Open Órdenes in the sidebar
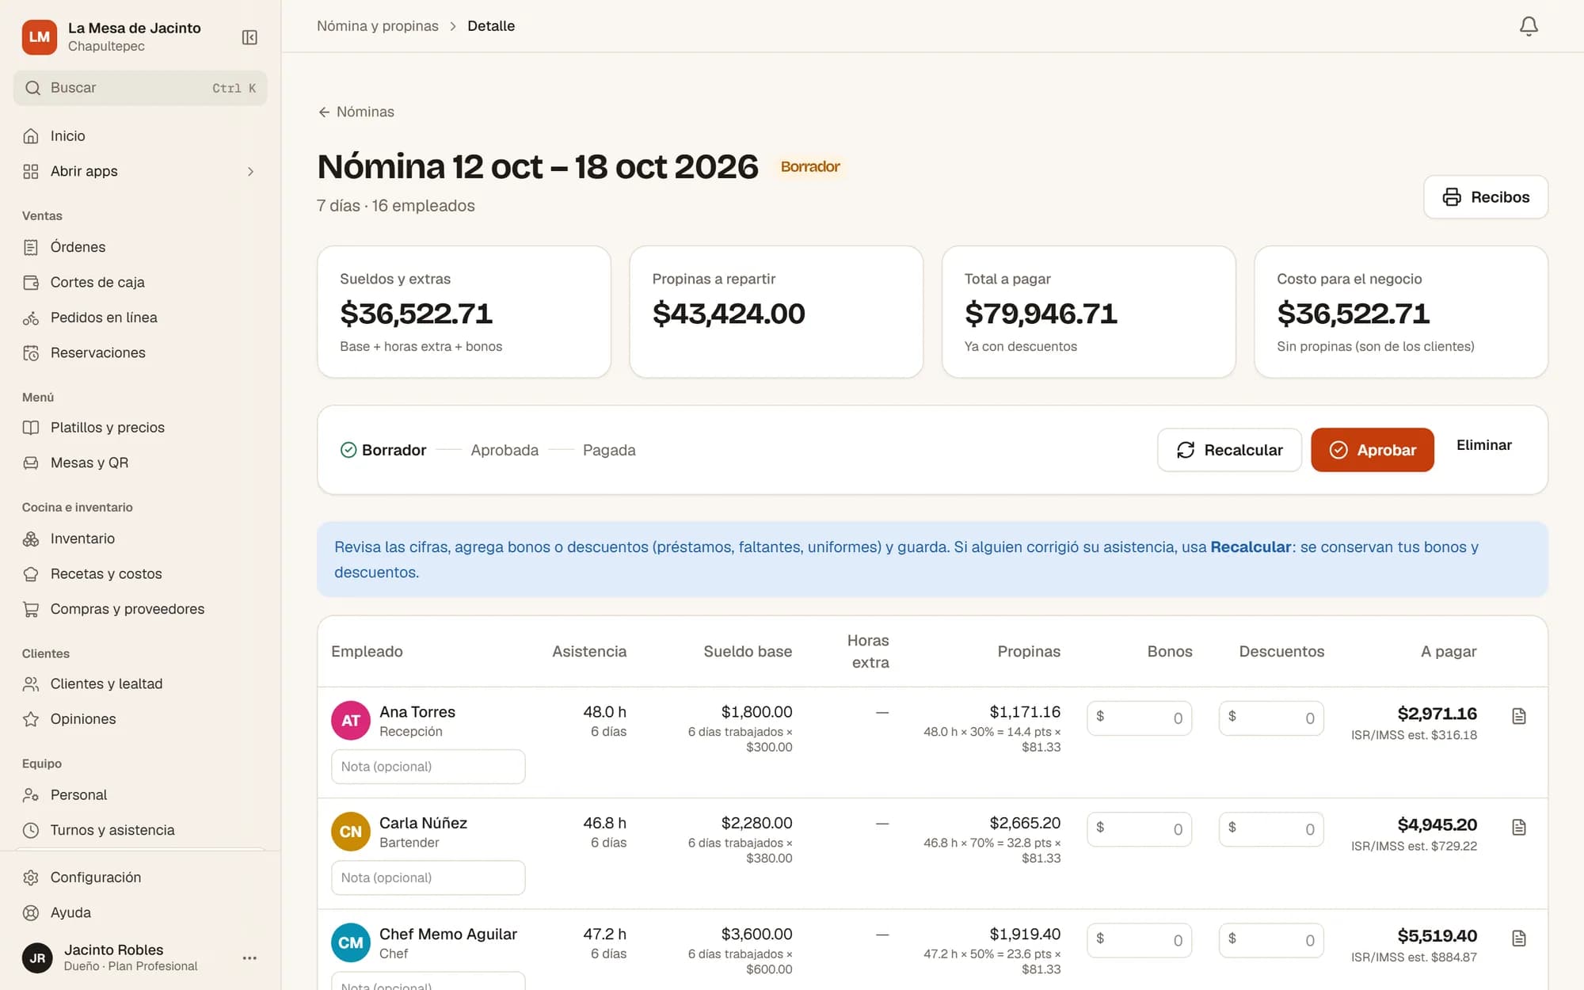The width and height of the screenshot is (1584, 990). pyautogui.click(x=140, y=247)
